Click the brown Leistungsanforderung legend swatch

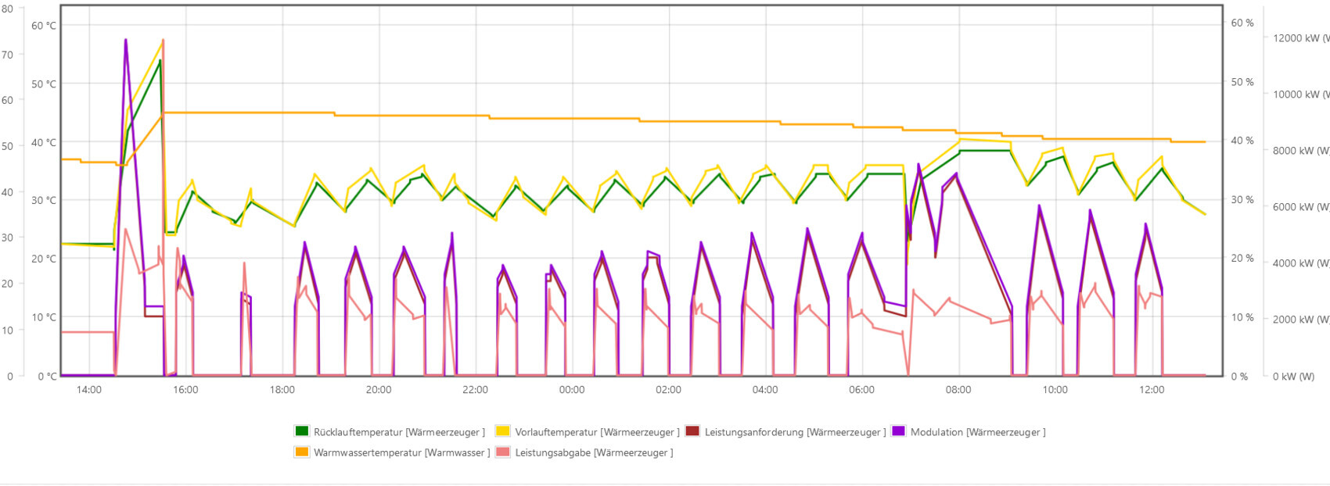(x=692, y=431)
